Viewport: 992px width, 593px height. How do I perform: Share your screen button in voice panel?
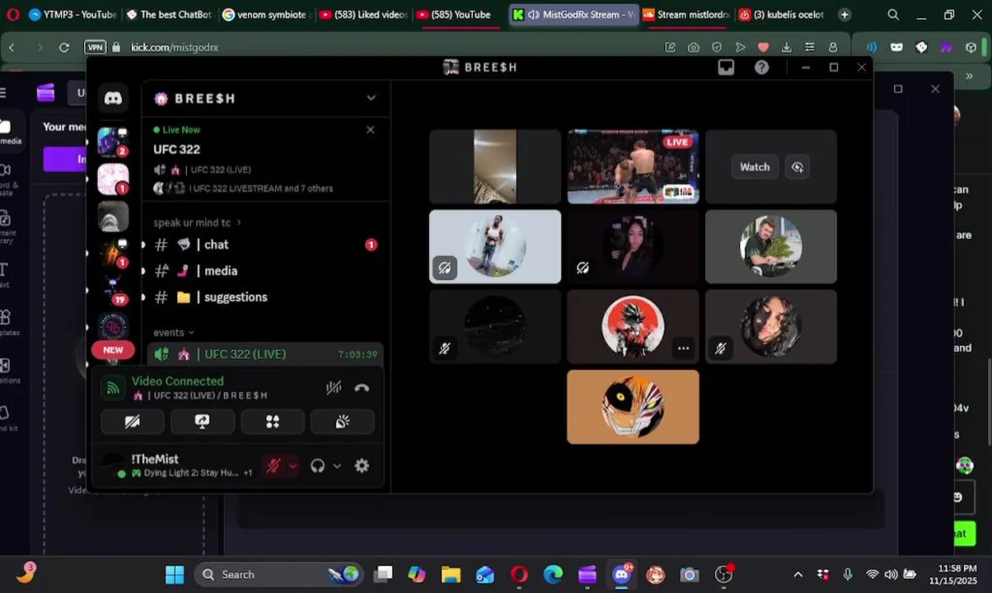point(202,422)
